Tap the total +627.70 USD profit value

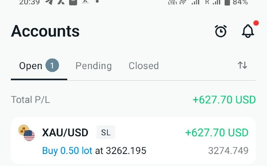coord(224,100)
